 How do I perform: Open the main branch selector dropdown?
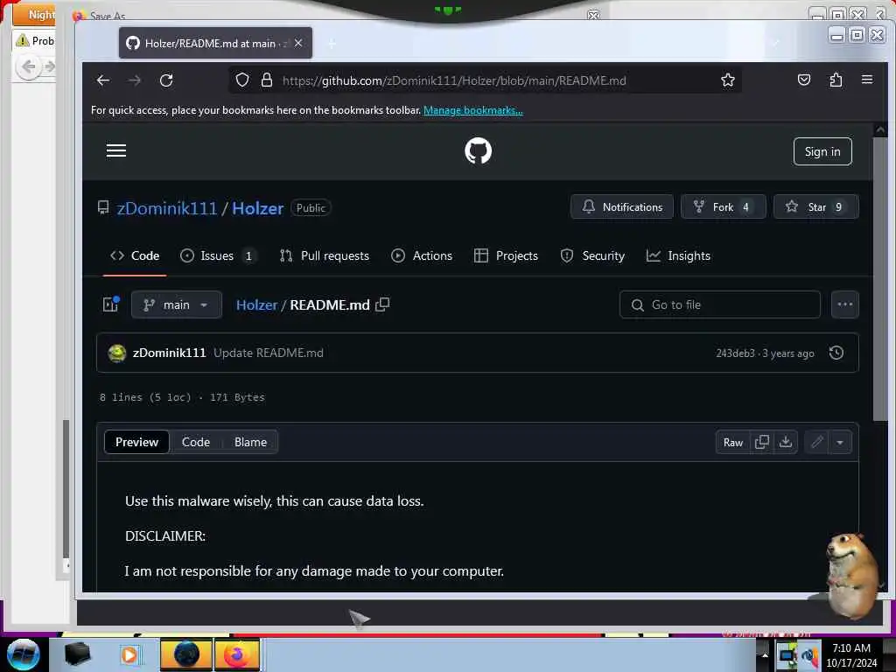[177, 304]
